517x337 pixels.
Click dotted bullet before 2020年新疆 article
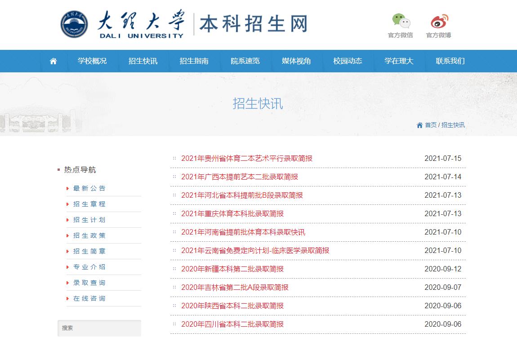pyautogui.click(x=174, y=269)
